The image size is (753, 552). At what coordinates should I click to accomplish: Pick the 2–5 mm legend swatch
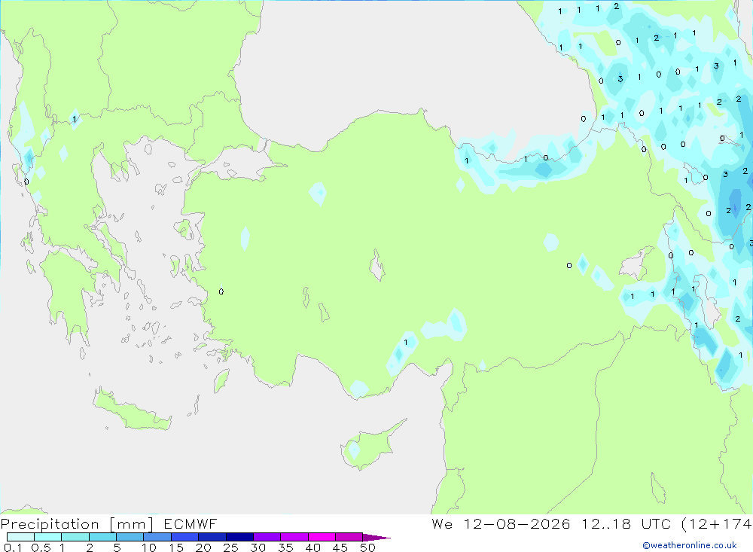[x=102, y=537]
